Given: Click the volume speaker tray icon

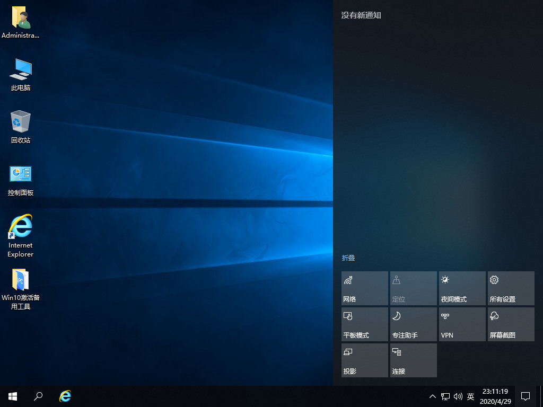Looking at the screenshot, I should click(458, 396).
